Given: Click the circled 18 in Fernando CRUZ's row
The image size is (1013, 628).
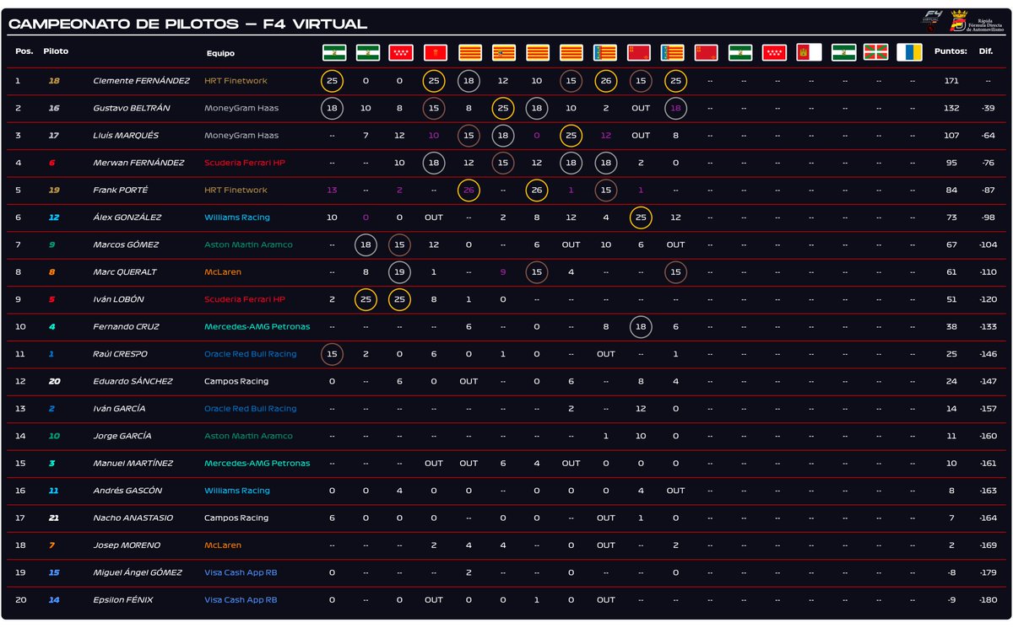Looking at the screenshot, I should click(x=641, y=327).
